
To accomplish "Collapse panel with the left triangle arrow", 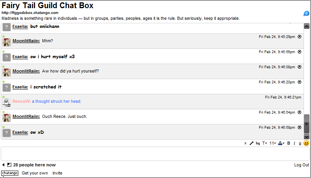I will click(x=4, y=165).
